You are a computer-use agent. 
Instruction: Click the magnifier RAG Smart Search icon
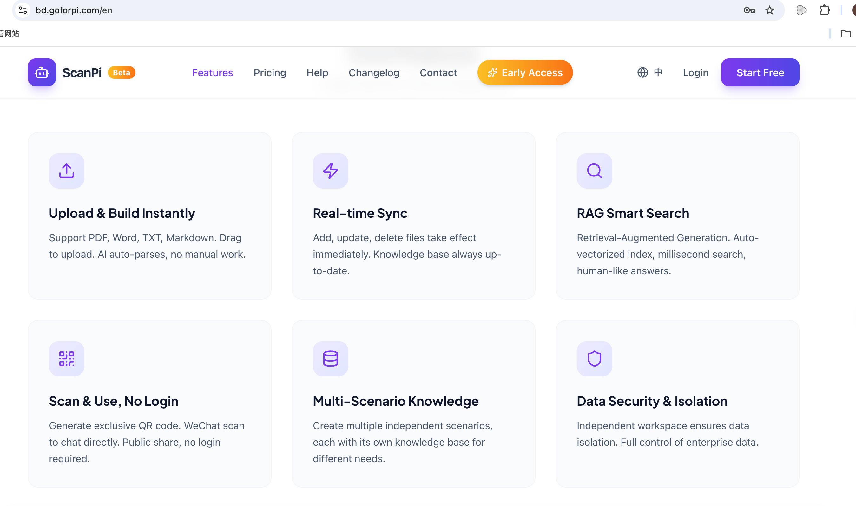click(x=594, y=170)
